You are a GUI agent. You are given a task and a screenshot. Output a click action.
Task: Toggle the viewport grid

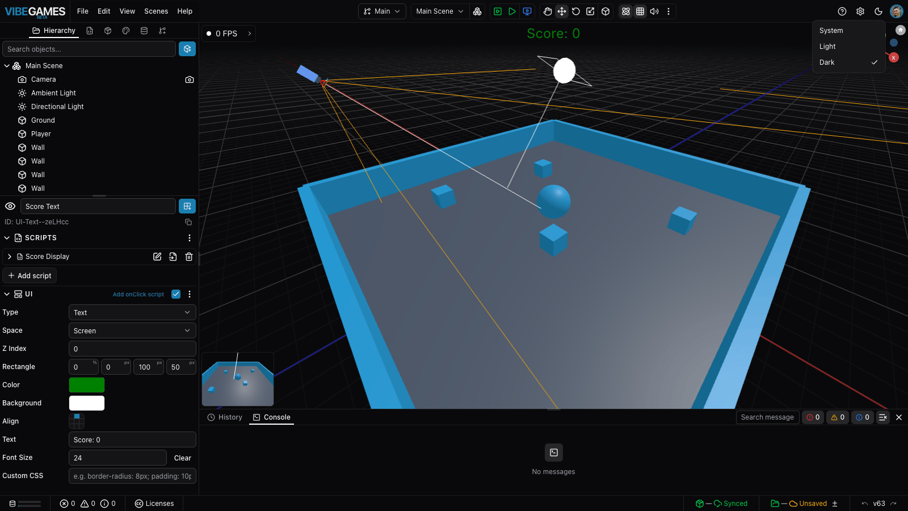tap(640, 11)
